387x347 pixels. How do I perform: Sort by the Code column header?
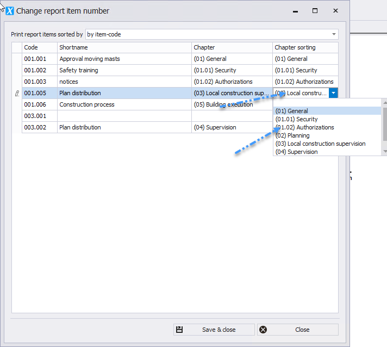click(x=40, y=47)
